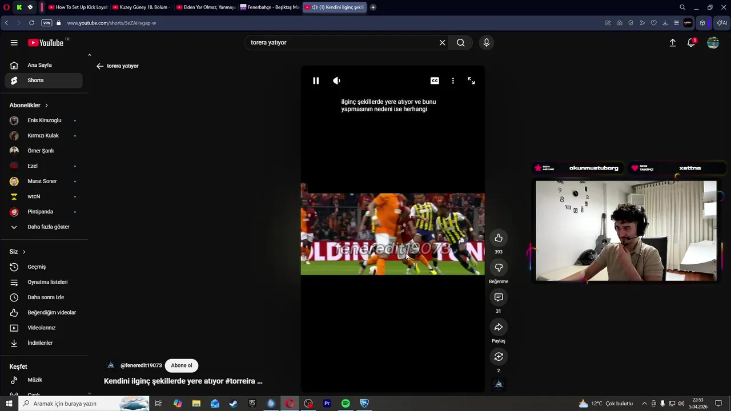The width and height of the screenshot is (731, 411).
Task: Clear the search box text
Action: 442,43
